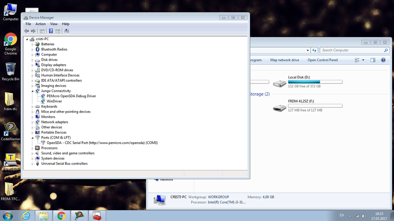
Task: Select the Portable Devices row
Action: (54, 132)
